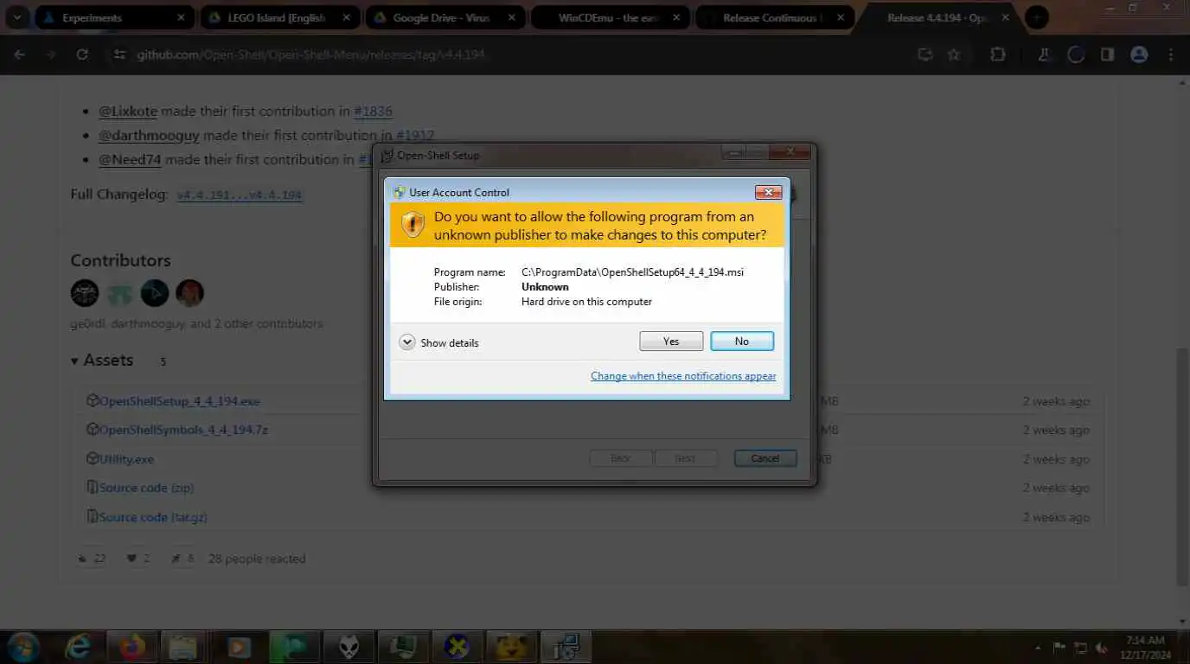Image resolution: width=1190 pixels, height=664 pixels.
Task: Open pull request #1836 link
Action: (x=373, y=111)
